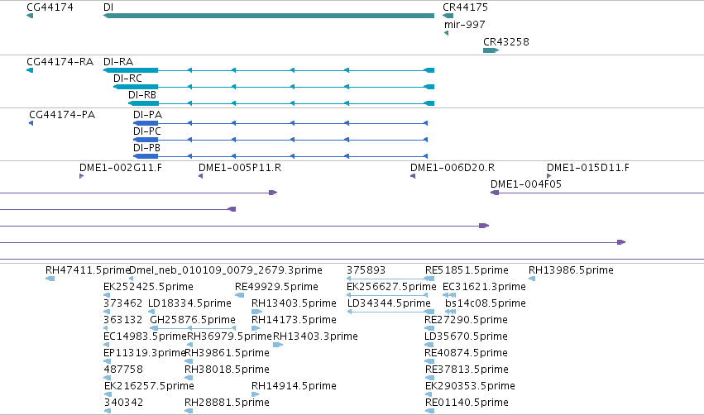This screenshot has width=704, height=415.
Task: Select EST RH39861.5prime
Action: [227, 353]
